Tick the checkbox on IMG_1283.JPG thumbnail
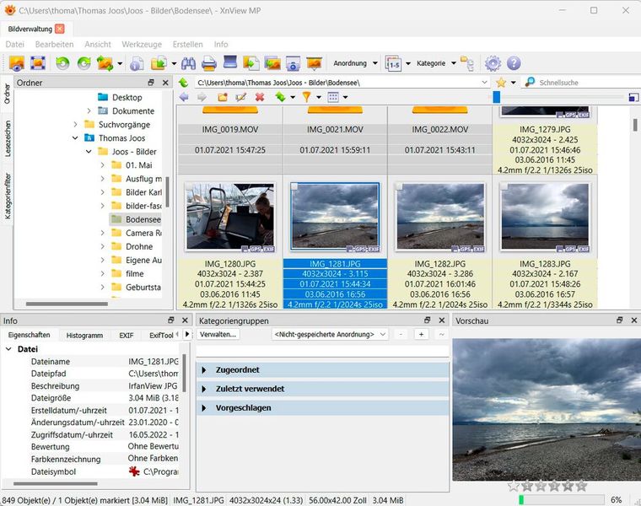Viewport: 641px width, 506px height. (504, 186)
